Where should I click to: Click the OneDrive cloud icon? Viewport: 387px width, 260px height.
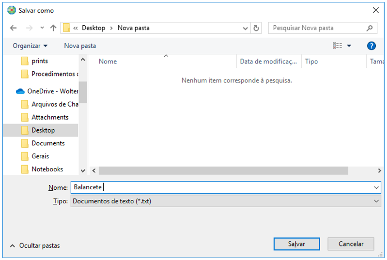[20, 92]
